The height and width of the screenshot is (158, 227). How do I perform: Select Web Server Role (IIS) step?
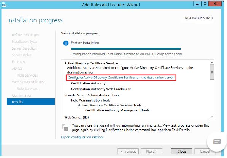[x=28, y=82]
